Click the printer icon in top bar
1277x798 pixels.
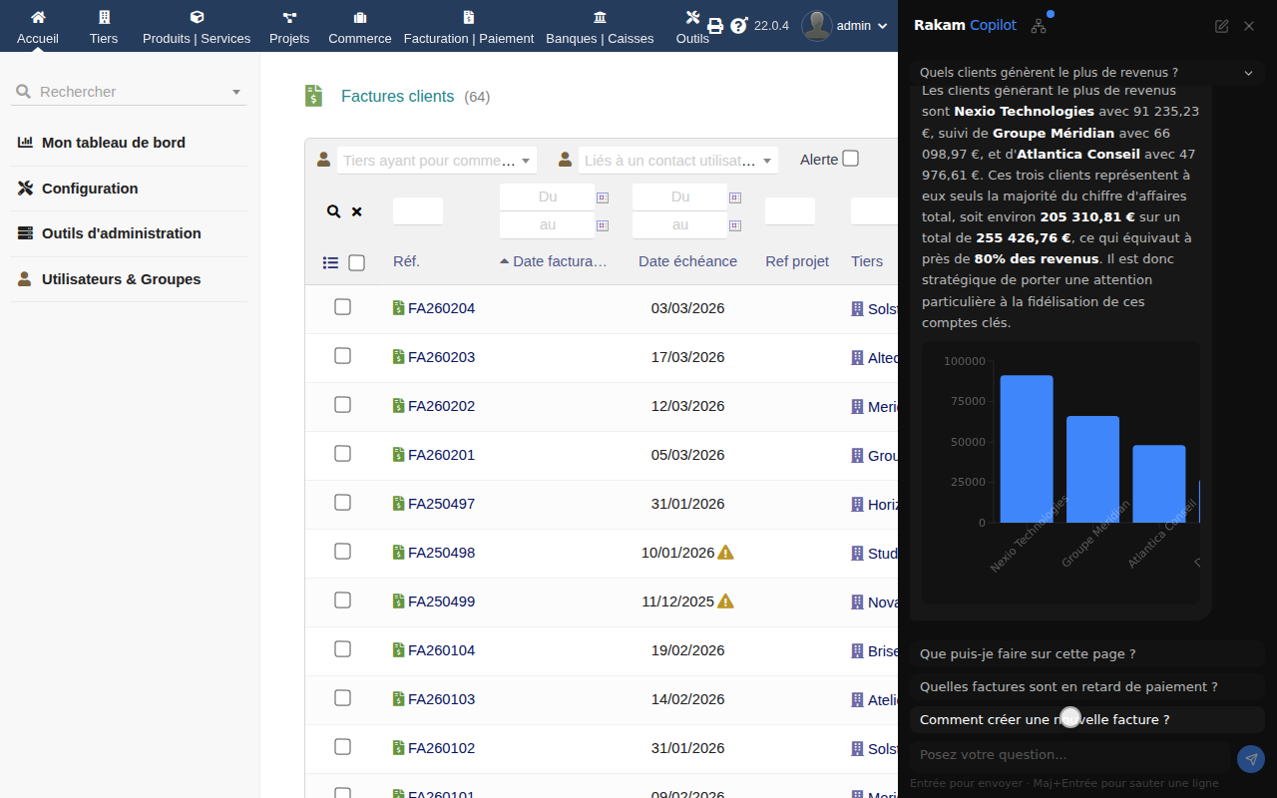[715, 26]
